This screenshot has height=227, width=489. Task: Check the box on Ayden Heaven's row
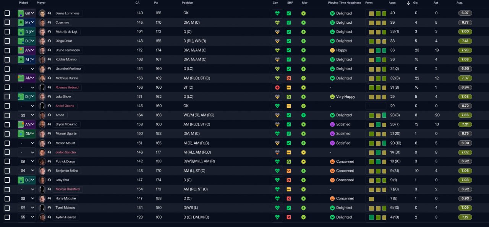pyautogui.click(x=7, y=217)
